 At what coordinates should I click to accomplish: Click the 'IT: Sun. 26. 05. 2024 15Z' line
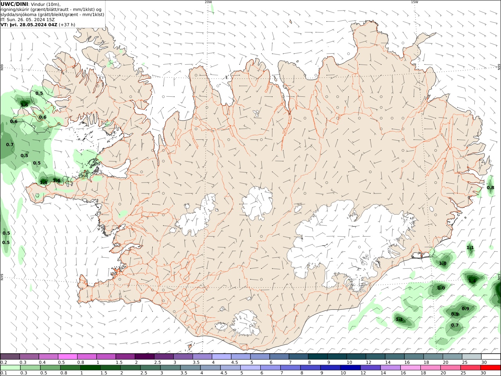tap(27, 20)
